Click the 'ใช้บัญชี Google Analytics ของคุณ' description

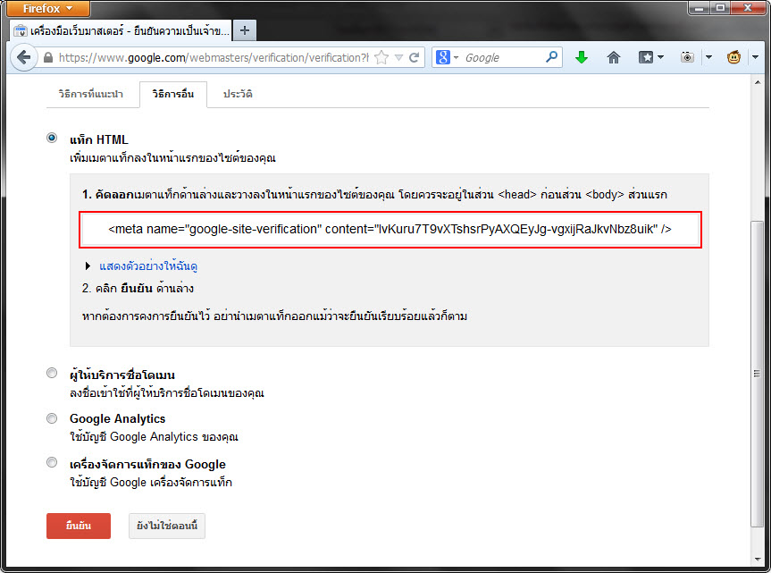tap(154, 437)
